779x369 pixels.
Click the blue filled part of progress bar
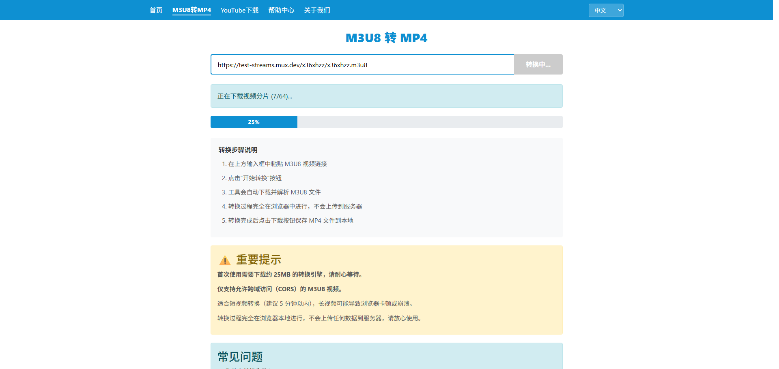[254, 122]
